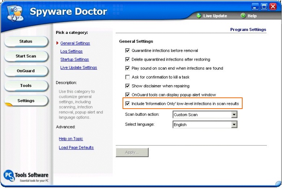Image resolution: width=282 pixels, height=188 pixels.
Task: Click the PC Tools Software logo
Action: coord(26,176)
